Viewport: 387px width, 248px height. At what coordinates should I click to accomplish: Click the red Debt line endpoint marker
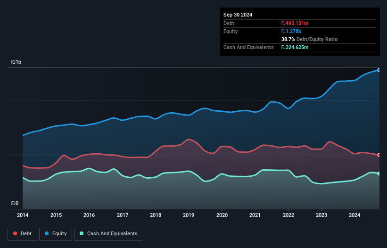coord(379,155)
